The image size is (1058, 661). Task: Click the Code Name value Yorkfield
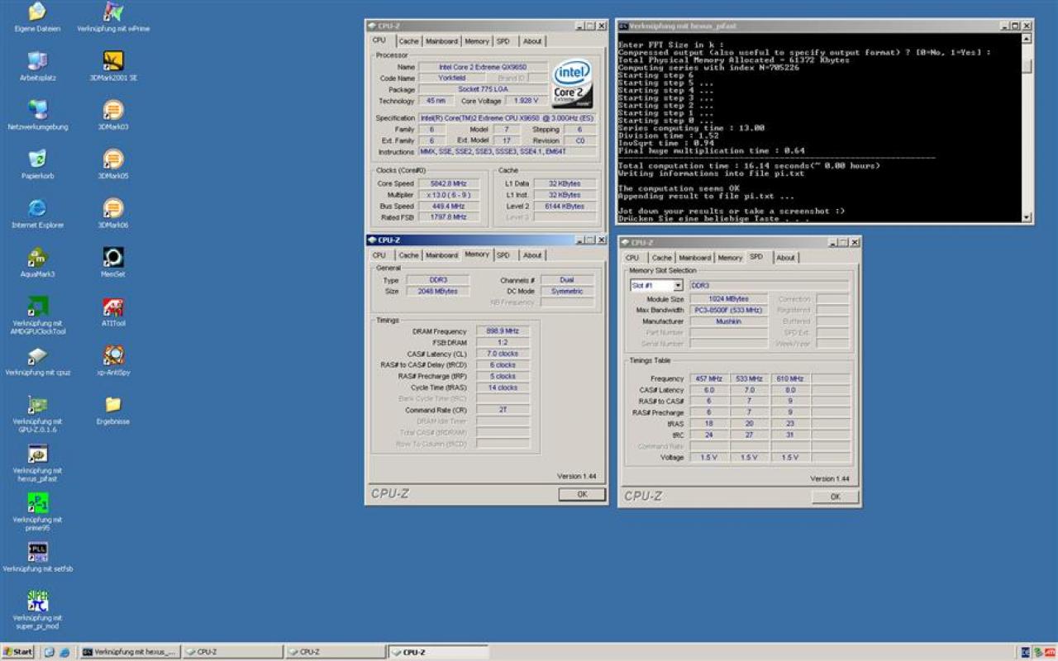point(451,78)
